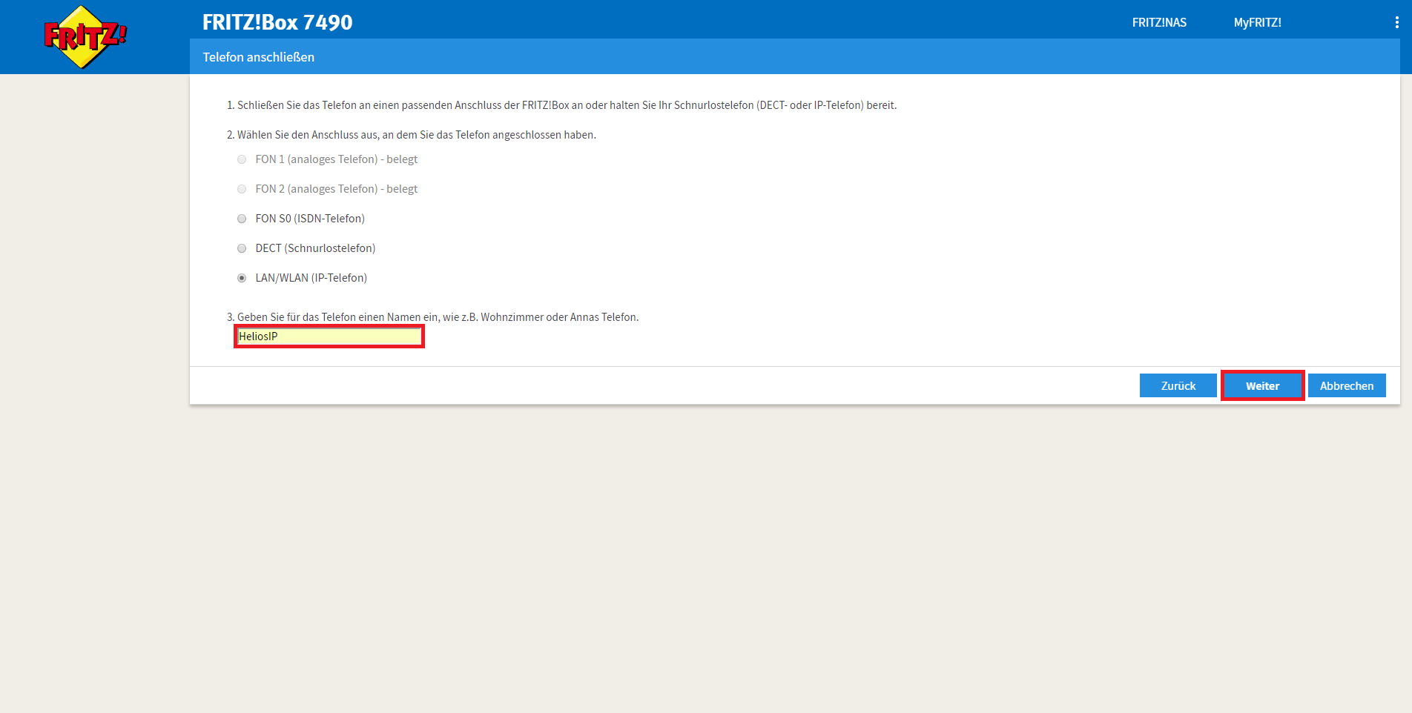Screen dimensions: 1412x713
Task: Select the FON S0 radio button
Action: [x=242, y=219]
